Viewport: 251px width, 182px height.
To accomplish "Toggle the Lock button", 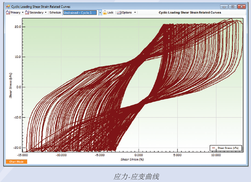I will (x=108, y=13).
